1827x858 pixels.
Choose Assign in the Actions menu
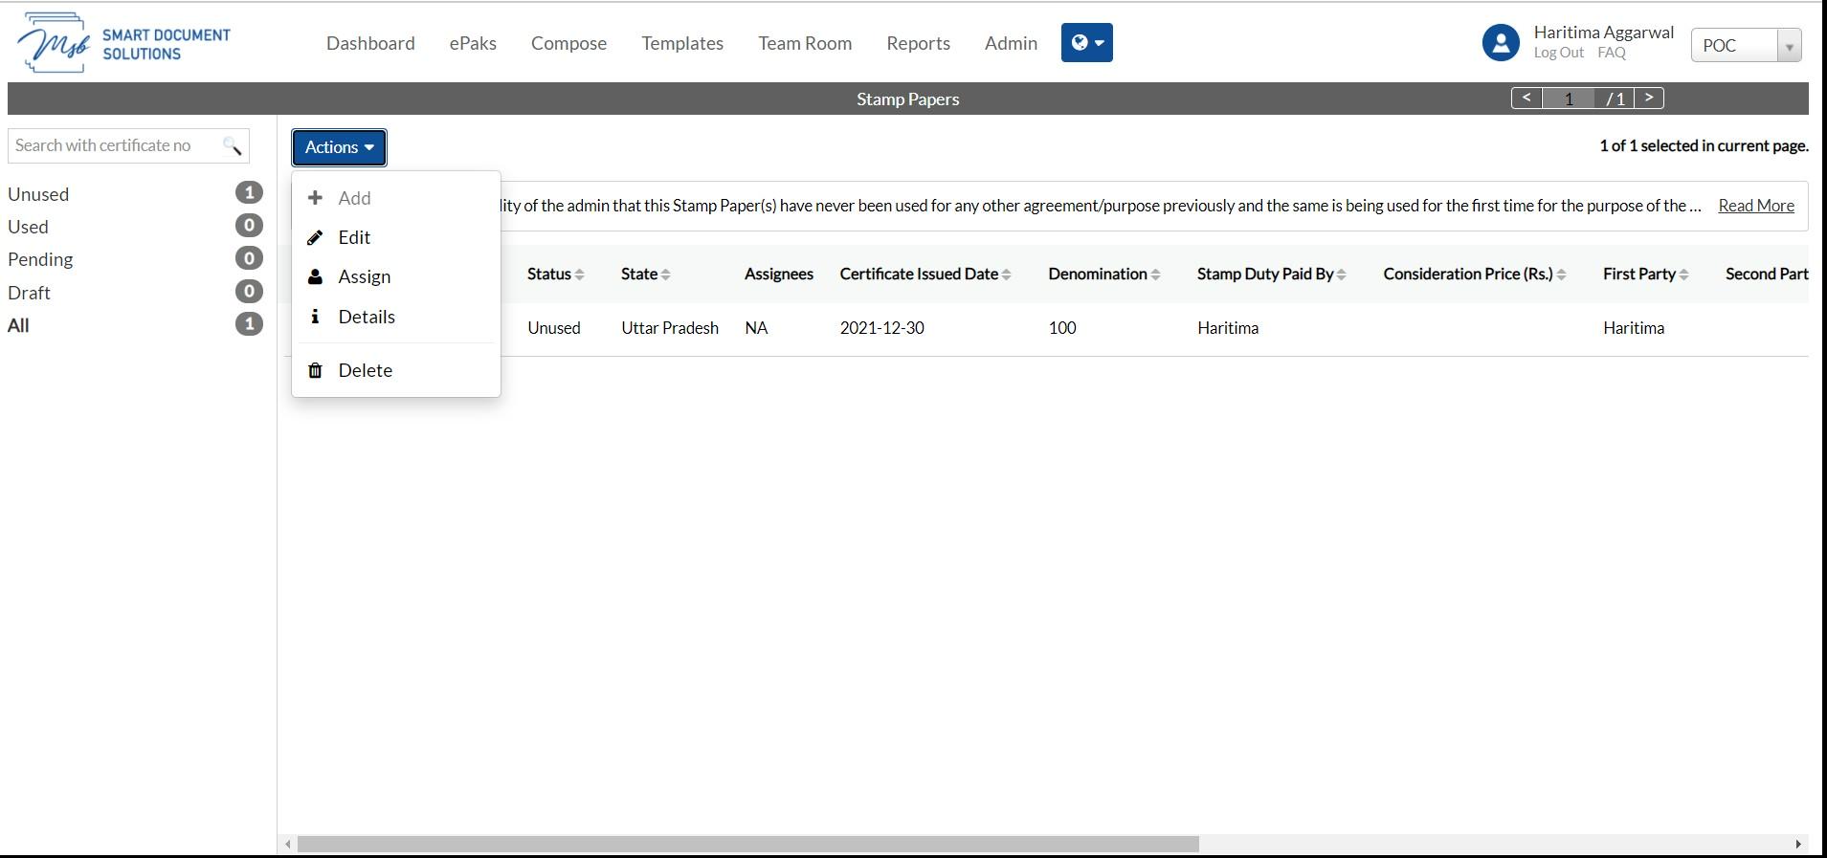pos(396,276)
